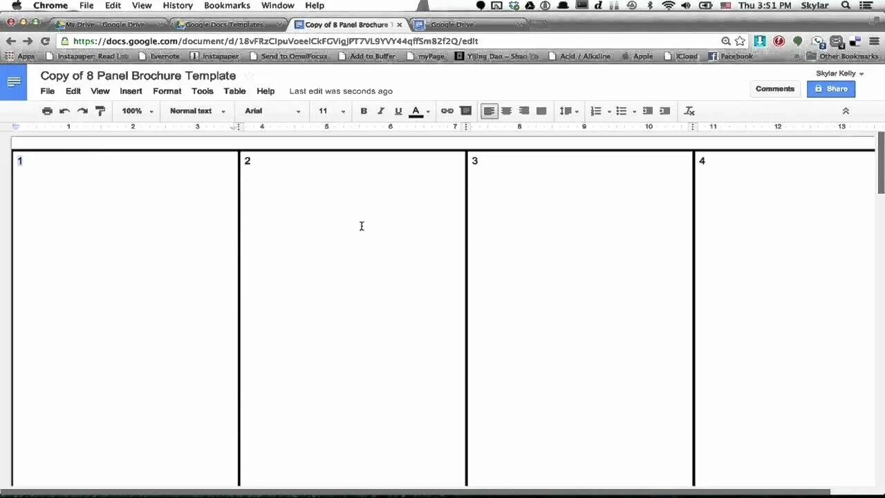Increase the paragraph indent

(664, 111)
